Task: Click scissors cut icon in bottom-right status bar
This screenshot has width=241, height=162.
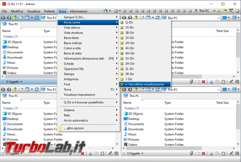Action: pyautogui.click(x=211, y=153)
